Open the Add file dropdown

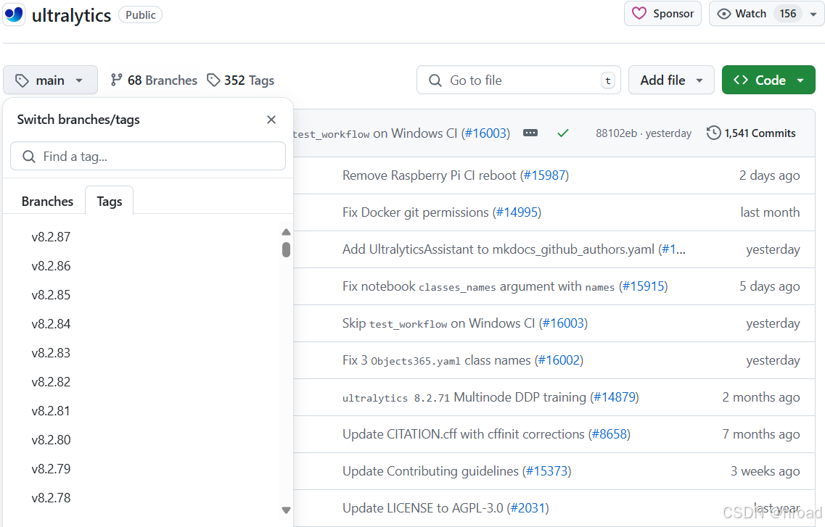pyautogui.click(x=671, y=80)
